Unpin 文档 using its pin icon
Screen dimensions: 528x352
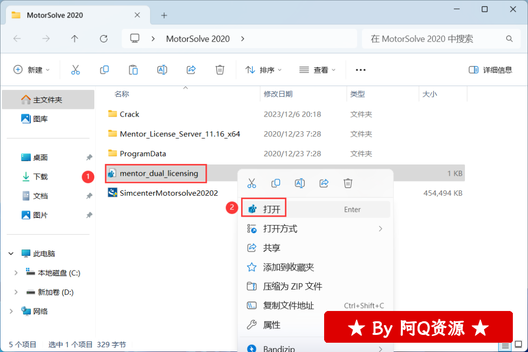pyautogui.click(x=89, y=196)
